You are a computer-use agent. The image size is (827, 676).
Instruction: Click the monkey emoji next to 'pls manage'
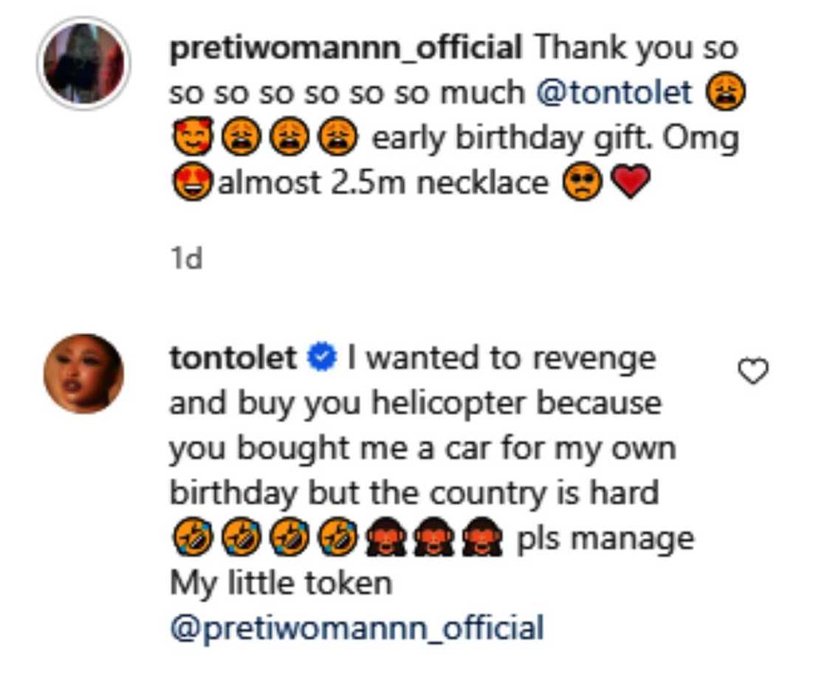tap(481, 539)
